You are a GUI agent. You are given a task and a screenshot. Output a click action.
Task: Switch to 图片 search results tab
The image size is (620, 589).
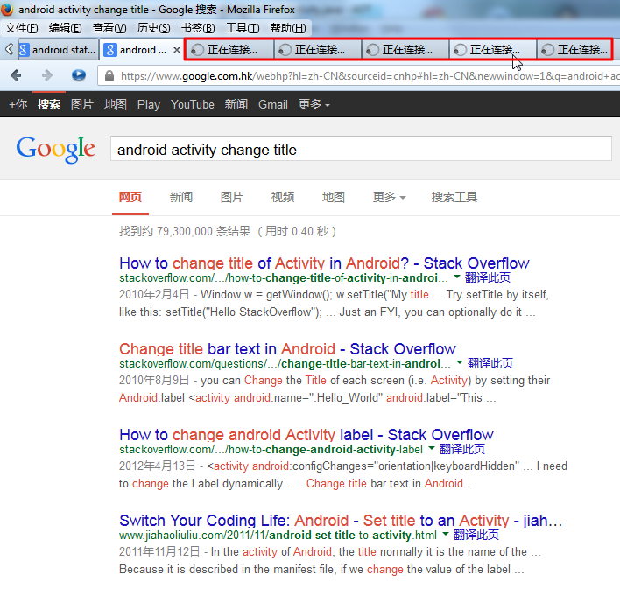coord(232,197)
